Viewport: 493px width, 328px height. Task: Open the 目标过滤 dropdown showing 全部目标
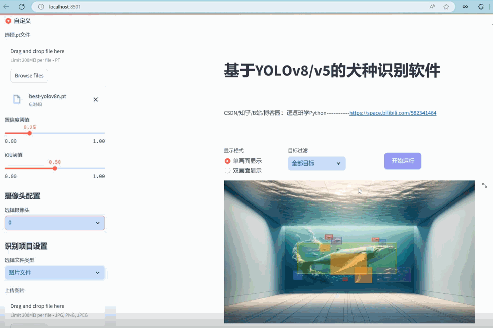316,163
